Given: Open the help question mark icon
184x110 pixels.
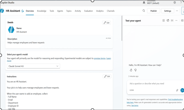Looking at the screenshot, I should 181,3.
